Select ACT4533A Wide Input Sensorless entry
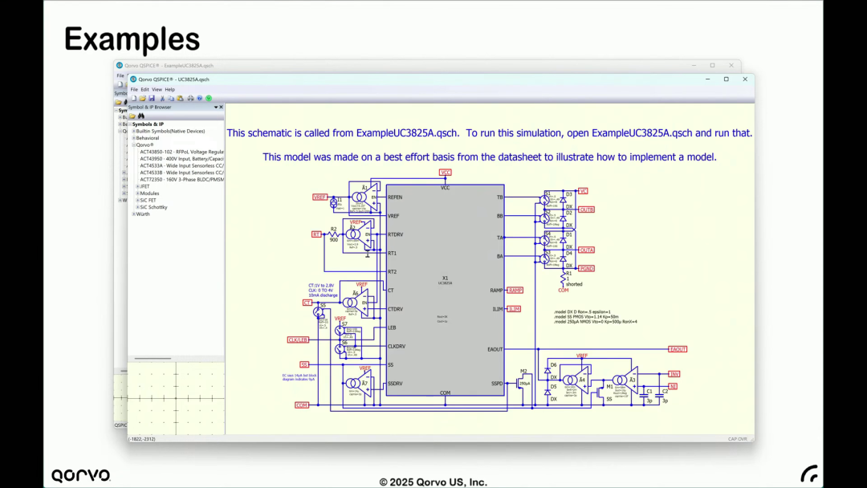867x488 pixels. tap(182, 166)
